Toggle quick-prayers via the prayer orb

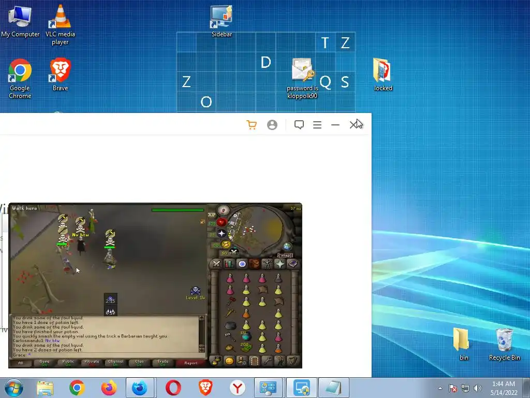(222, 234)
